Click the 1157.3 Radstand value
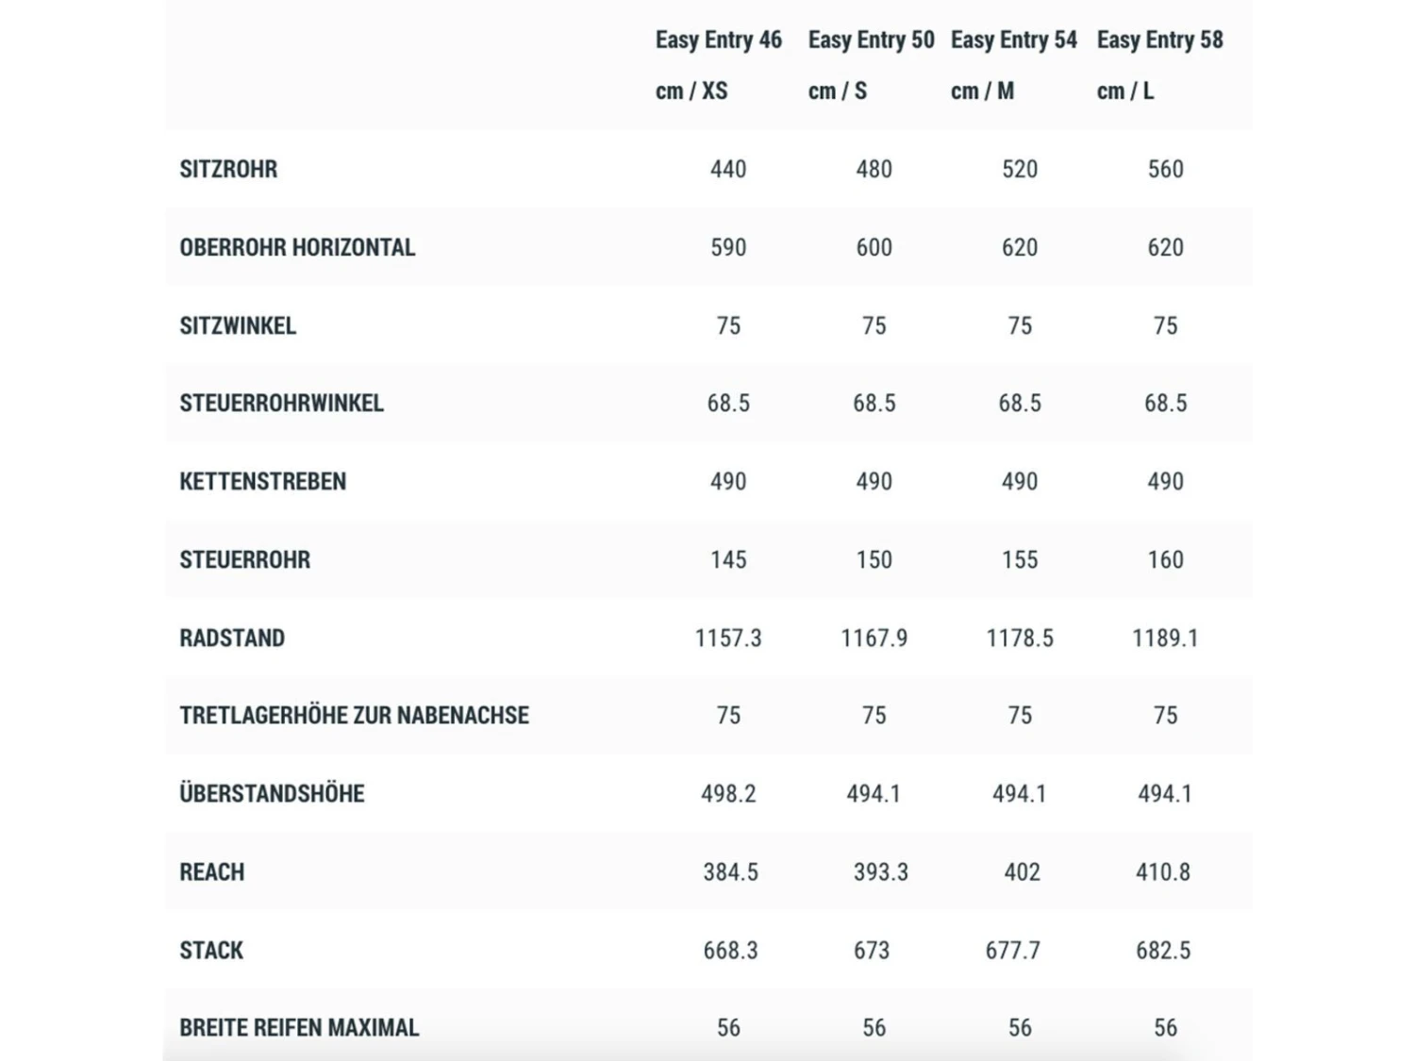The width and height of the screenshot is (1415, 1061). click(x=727, y=638)
